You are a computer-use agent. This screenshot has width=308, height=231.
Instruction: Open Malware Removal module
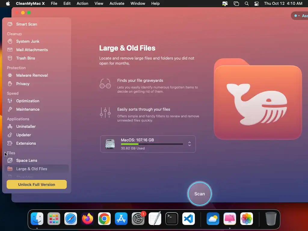(x=36, y=75)
